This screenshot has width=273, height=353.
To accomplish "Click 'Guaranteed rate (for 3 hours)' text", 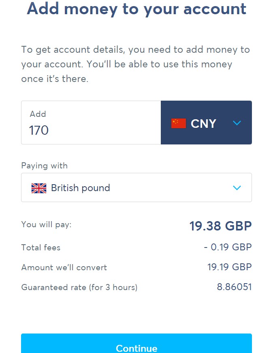I will [x=79, y=288].
